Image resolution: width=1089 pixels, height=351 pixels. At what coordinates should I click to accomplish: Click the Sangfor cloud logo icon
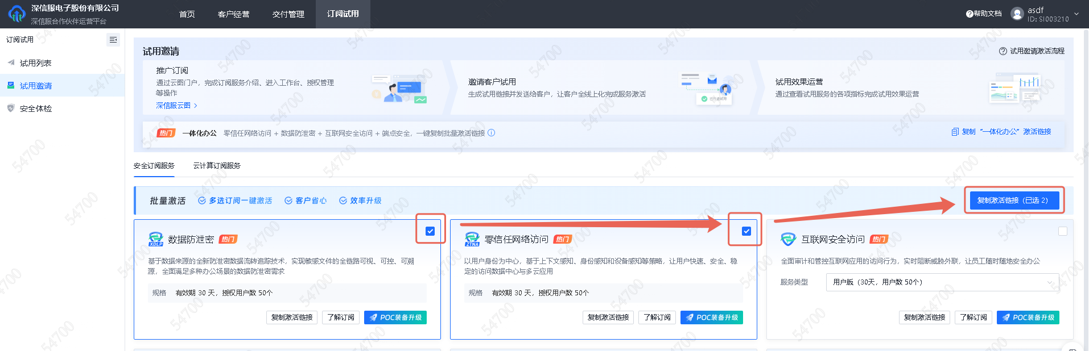(x=16, y=14)
